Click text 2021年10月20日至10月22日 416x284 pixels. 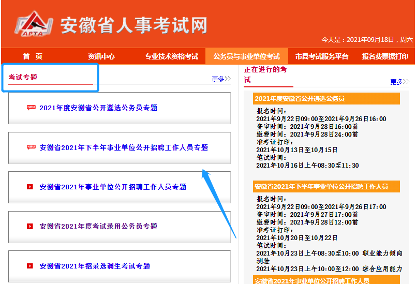(297, 238)
